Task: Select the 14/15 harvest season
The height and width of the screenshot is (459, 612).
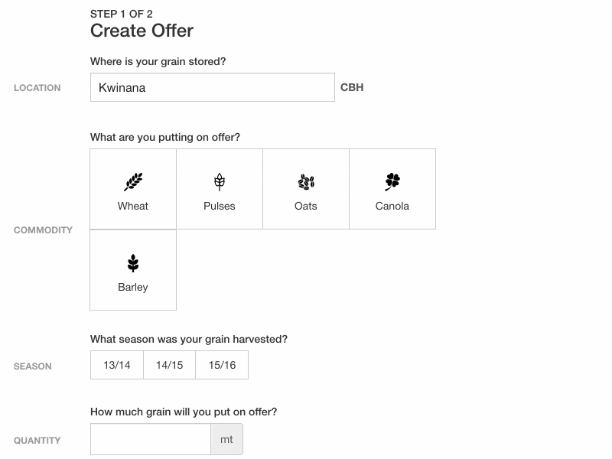Action: coord(169,365)
